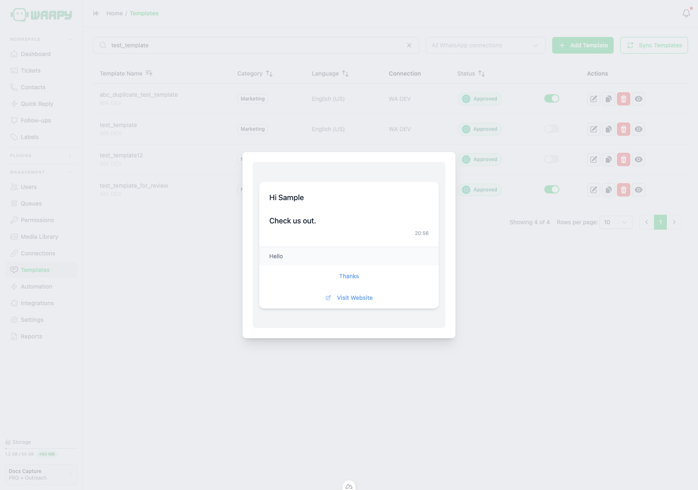Sort by Category column
The height and width of the screenshot is (490, 698).
click(269, 73)
